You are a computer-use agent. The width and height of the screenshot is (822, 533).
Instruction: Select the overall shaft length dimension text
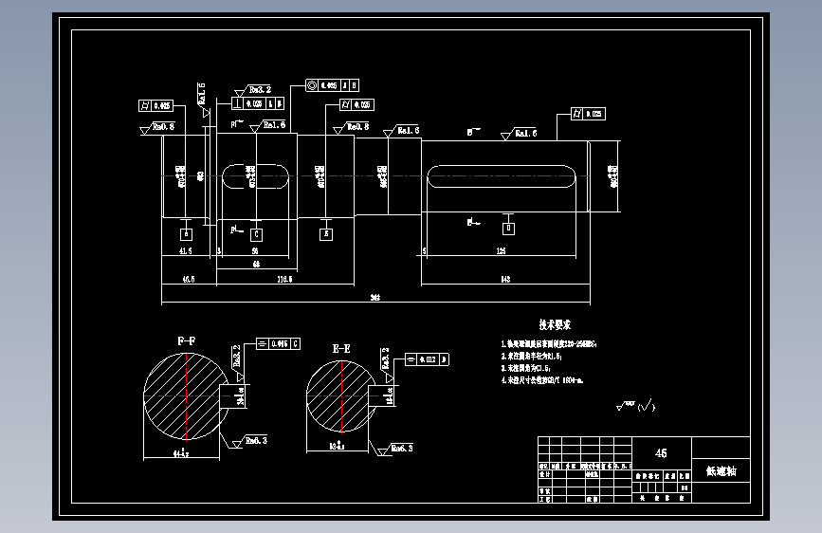pos(375,298)
